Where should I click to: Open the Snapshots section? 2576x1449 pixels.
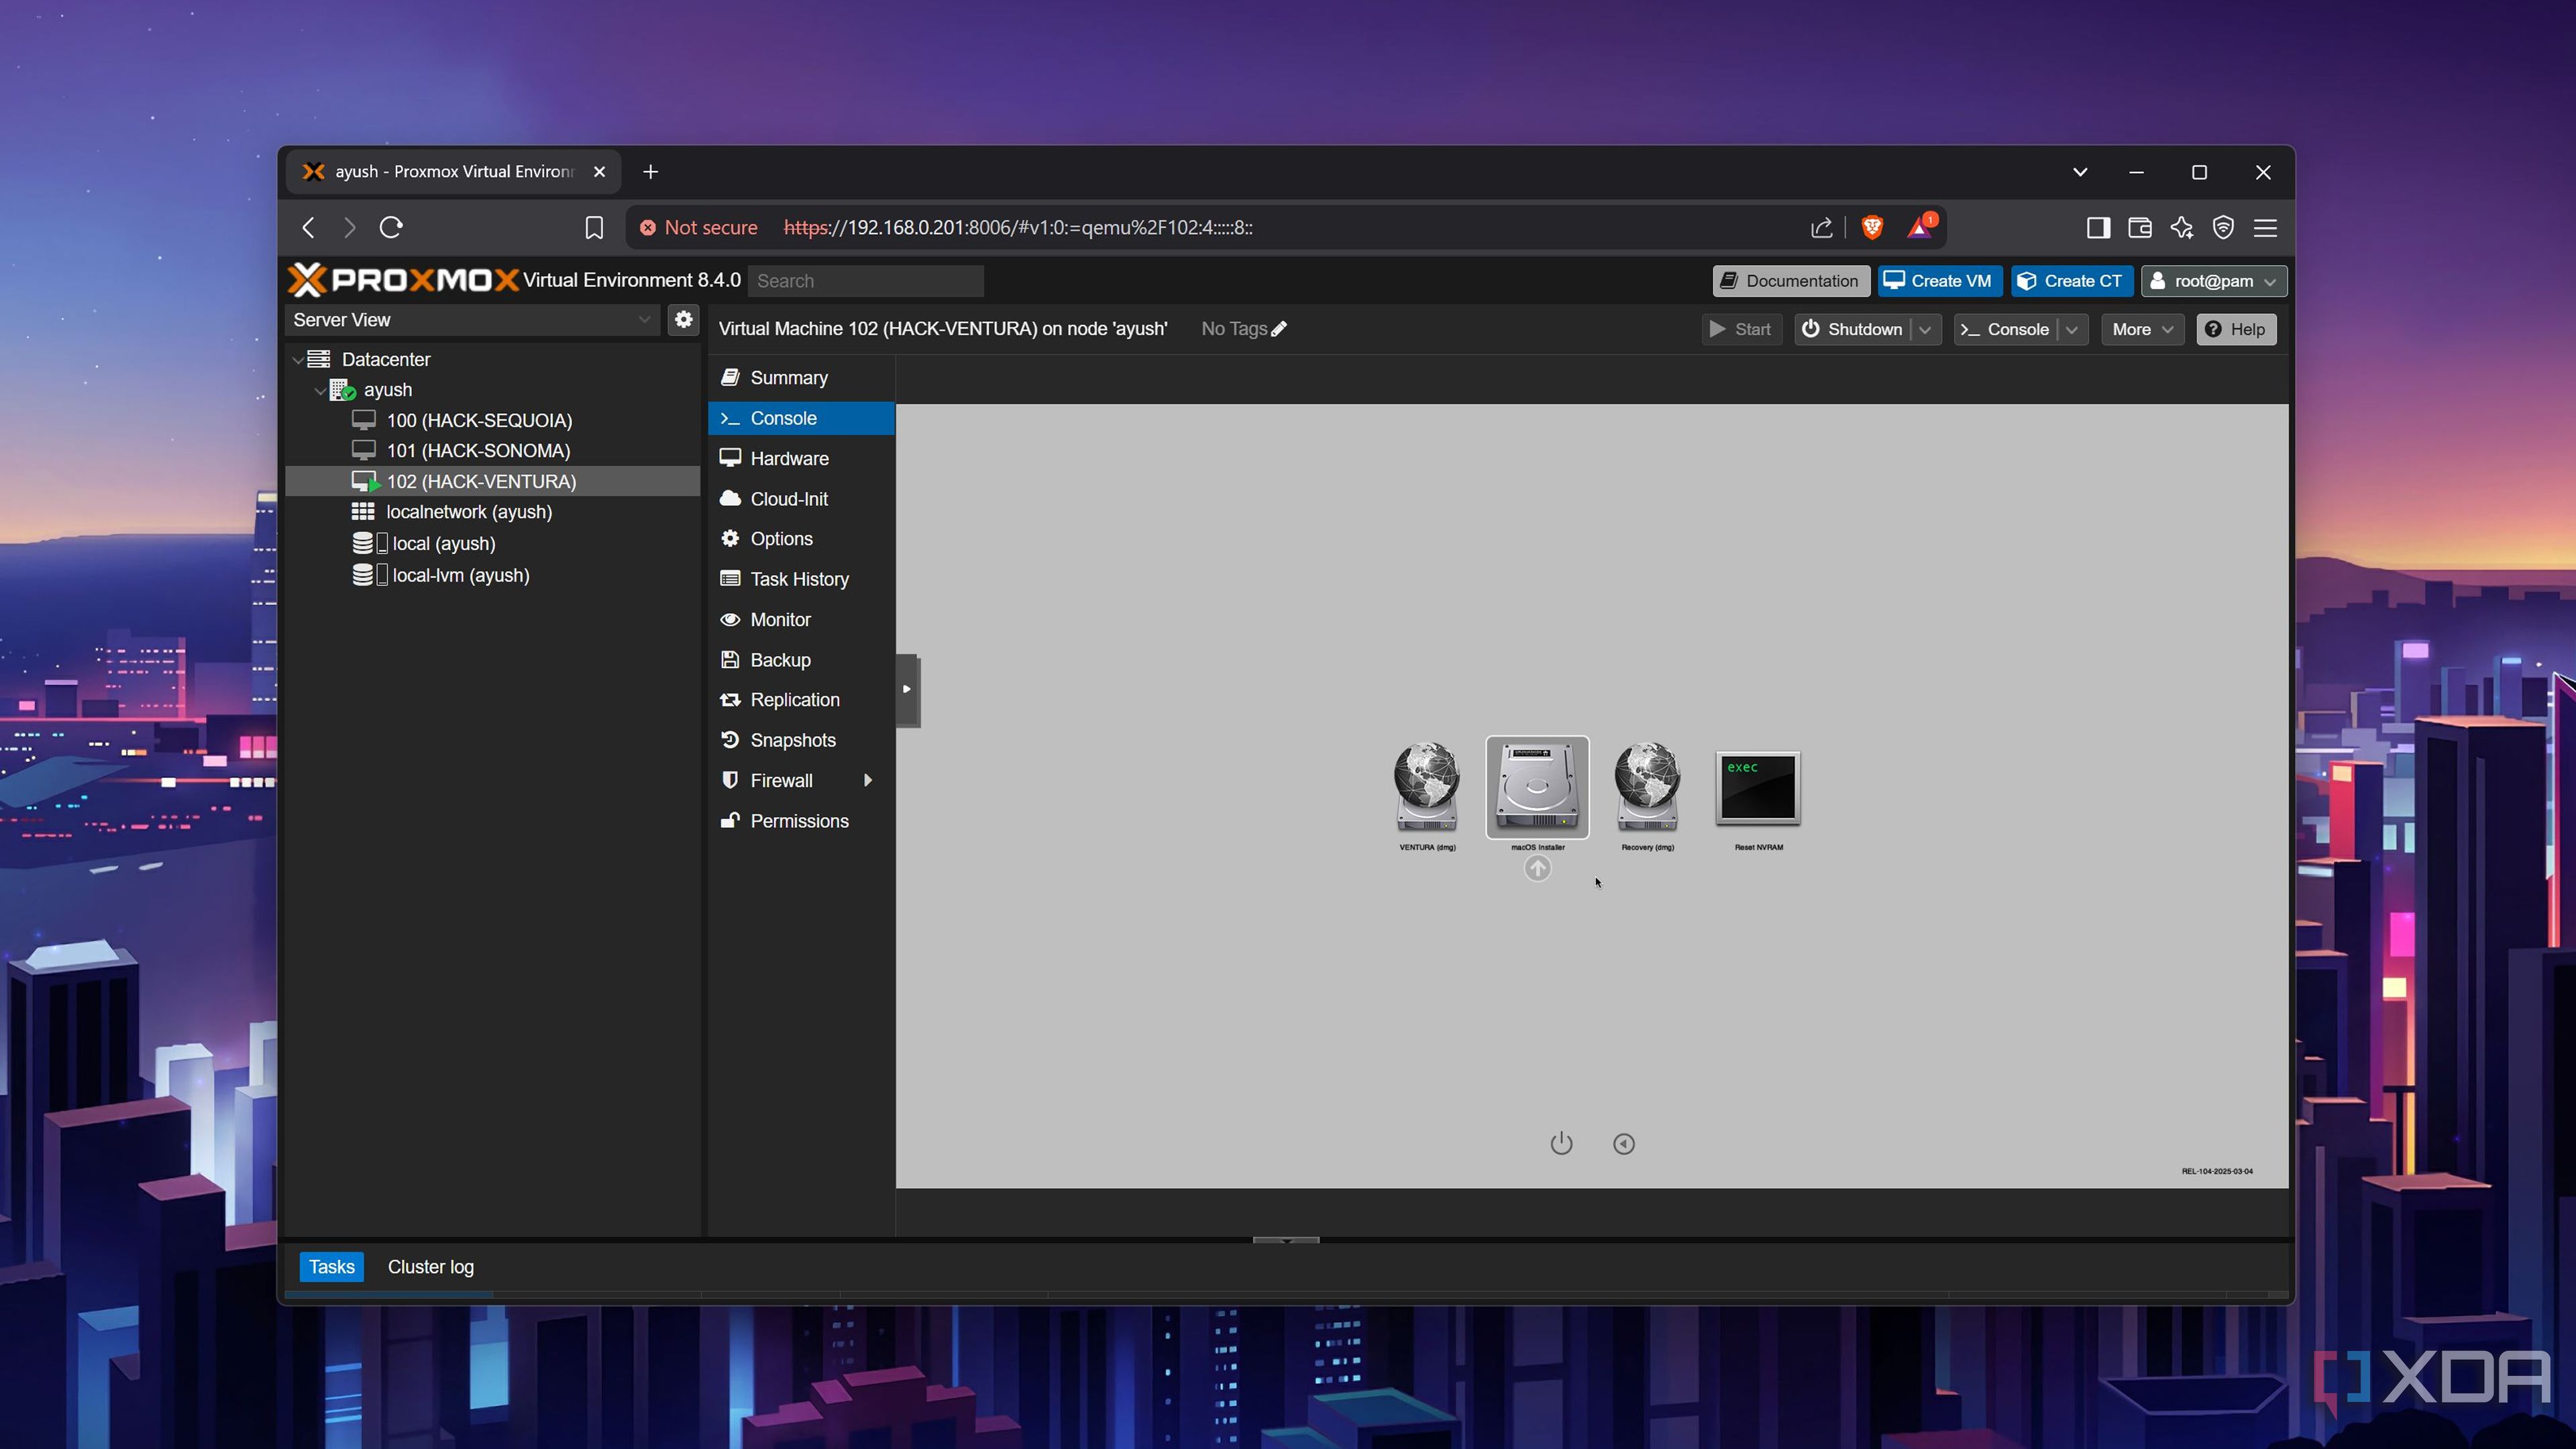point(801,741)
